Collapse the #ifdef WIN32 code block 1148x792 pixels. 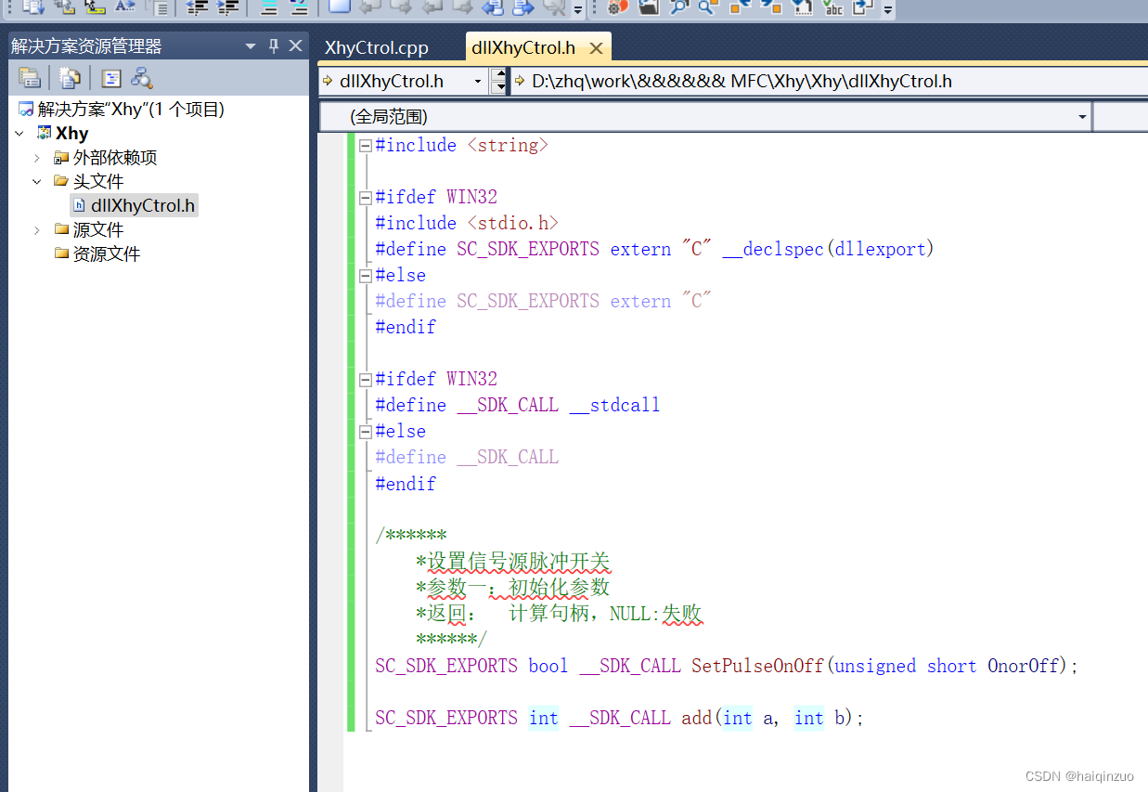pos(365,197)
